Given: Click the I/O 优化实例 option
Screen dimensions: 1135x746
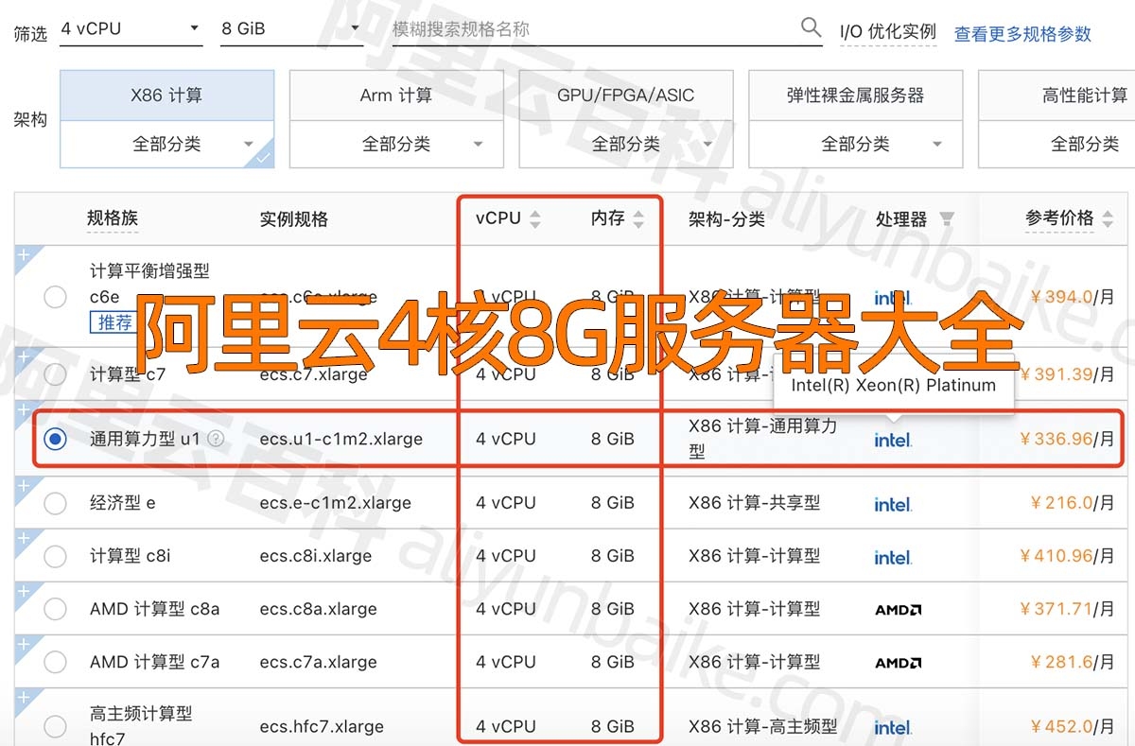Looking at the screenshot, I should pos(887,31).
